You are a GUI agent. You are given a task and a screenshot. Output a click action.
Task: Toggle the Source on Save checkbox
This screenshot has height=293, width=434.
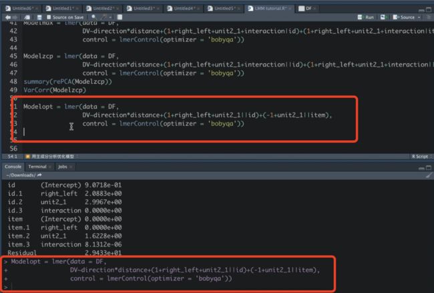coord(49,17)
